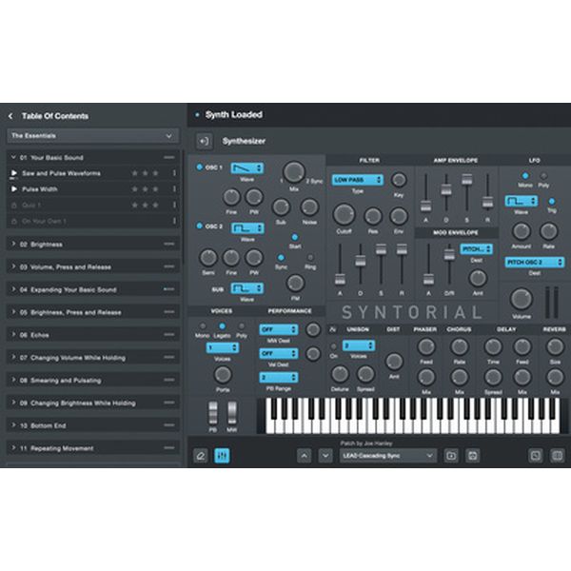Open the LOW PASS filter type dropdown
The width and height of the screenshot is (571, 571).
pyautogui.click(x=358, y=180)
